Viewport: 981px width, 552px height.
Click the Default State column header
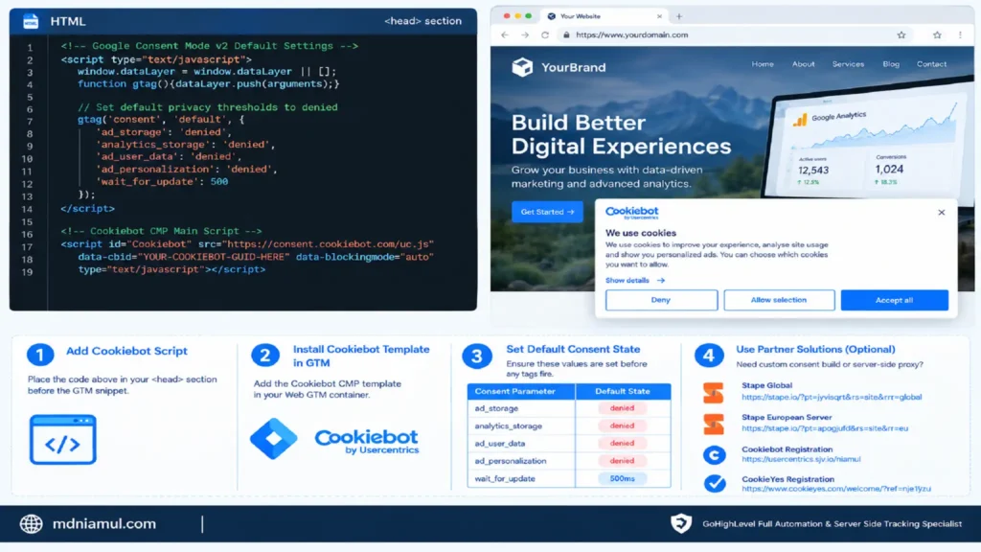pos(623,391)
